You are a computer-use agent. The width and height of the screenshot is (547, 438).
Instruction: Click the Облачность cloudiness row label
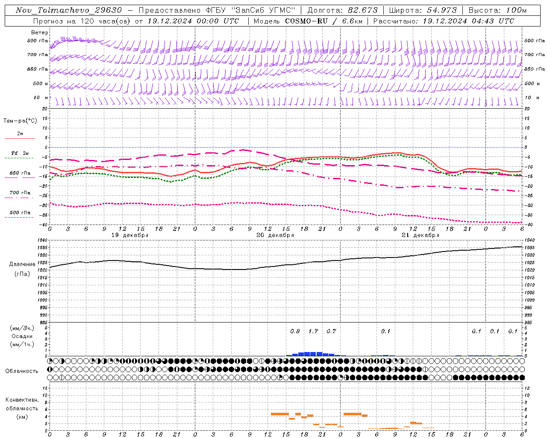pyautogui.click(x=22, y=371)
